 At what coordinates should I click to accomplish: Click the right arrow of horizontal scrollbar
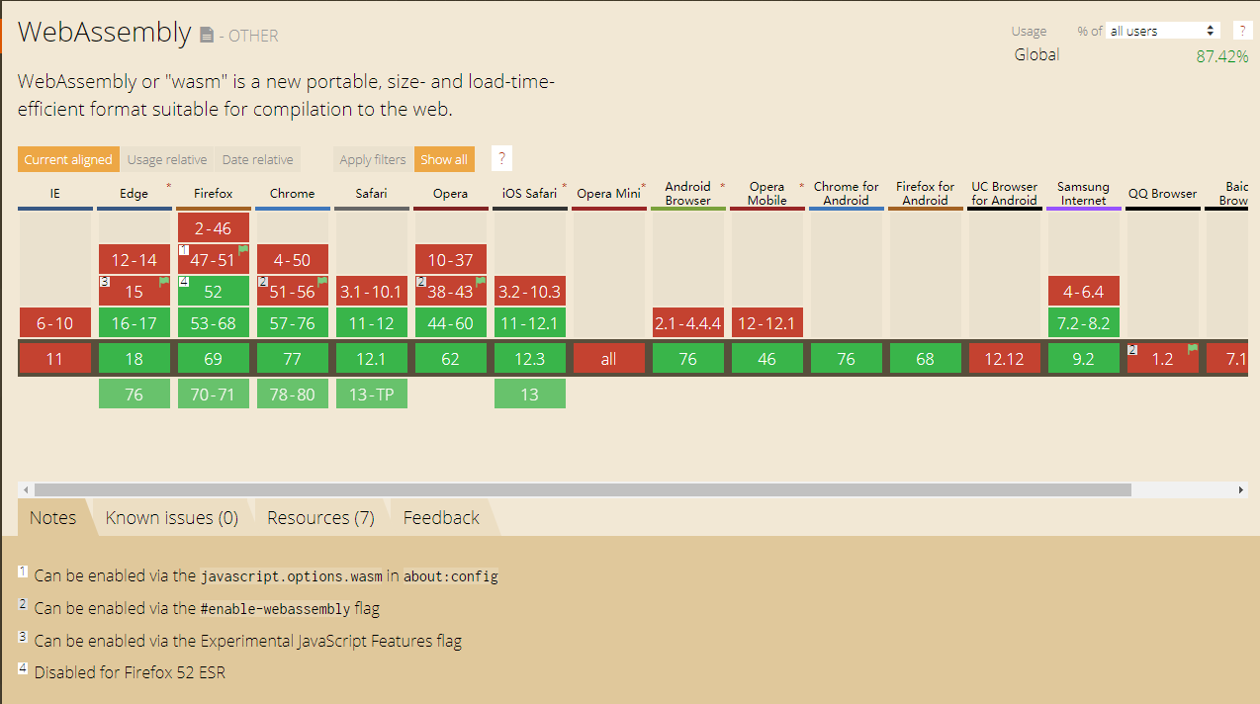pos(1241,489)
